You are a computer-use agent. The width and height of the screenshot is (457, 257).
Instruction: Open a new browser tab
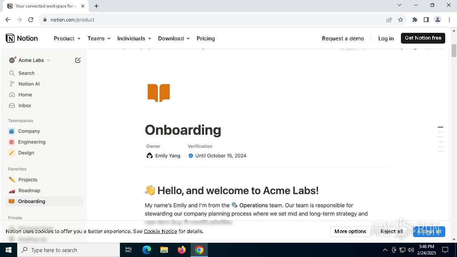96,6
